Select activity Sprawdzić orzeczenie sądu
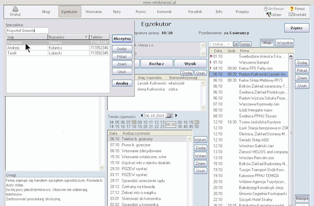The width and height of the screenshot is (314, 206). pyautogui.click(x=148, y=181)
